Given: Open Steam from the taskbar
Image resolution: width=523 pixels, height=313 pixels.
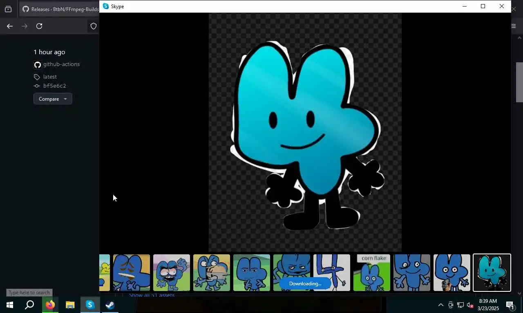Looking at the screenshot, I should click(110, 305).
